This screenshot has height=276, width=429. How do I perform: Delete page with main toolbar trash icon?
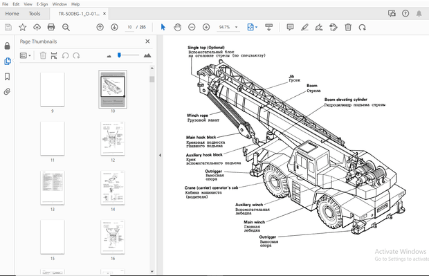point(348,27)
